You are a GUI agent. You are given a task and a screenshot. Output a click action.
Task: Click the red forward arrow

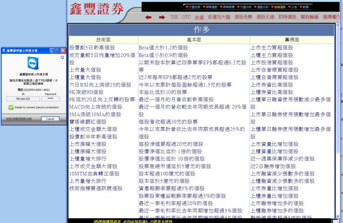162,17
